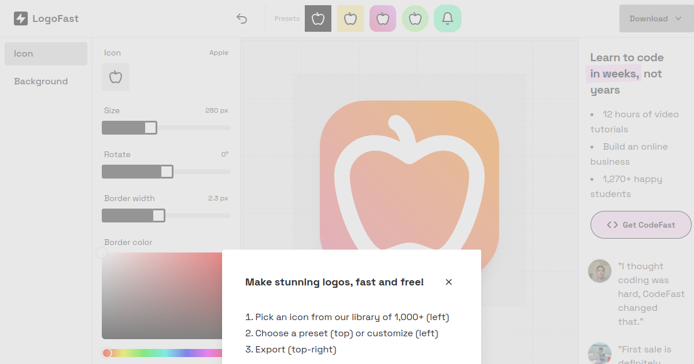The width and height of the screenshot is (694, 364).
Task: Click the Get CodeFast button
Action: [641, 225]
